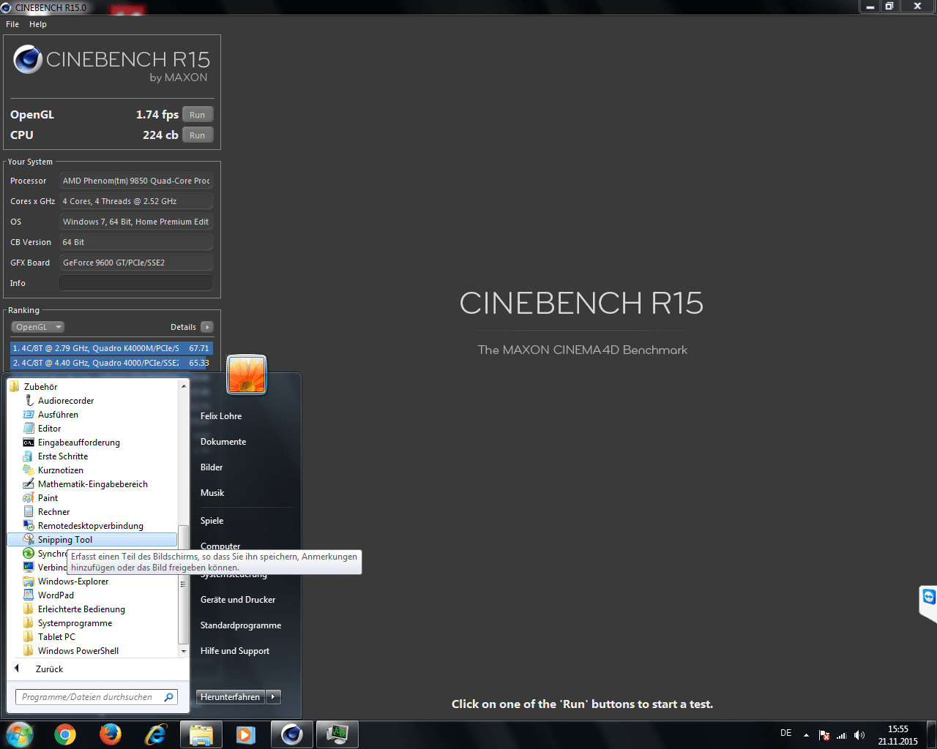This screenshot has width=937, height=749.
Task: Click the Kurznotizen sticky notes icon
Action: click(29, 470)
